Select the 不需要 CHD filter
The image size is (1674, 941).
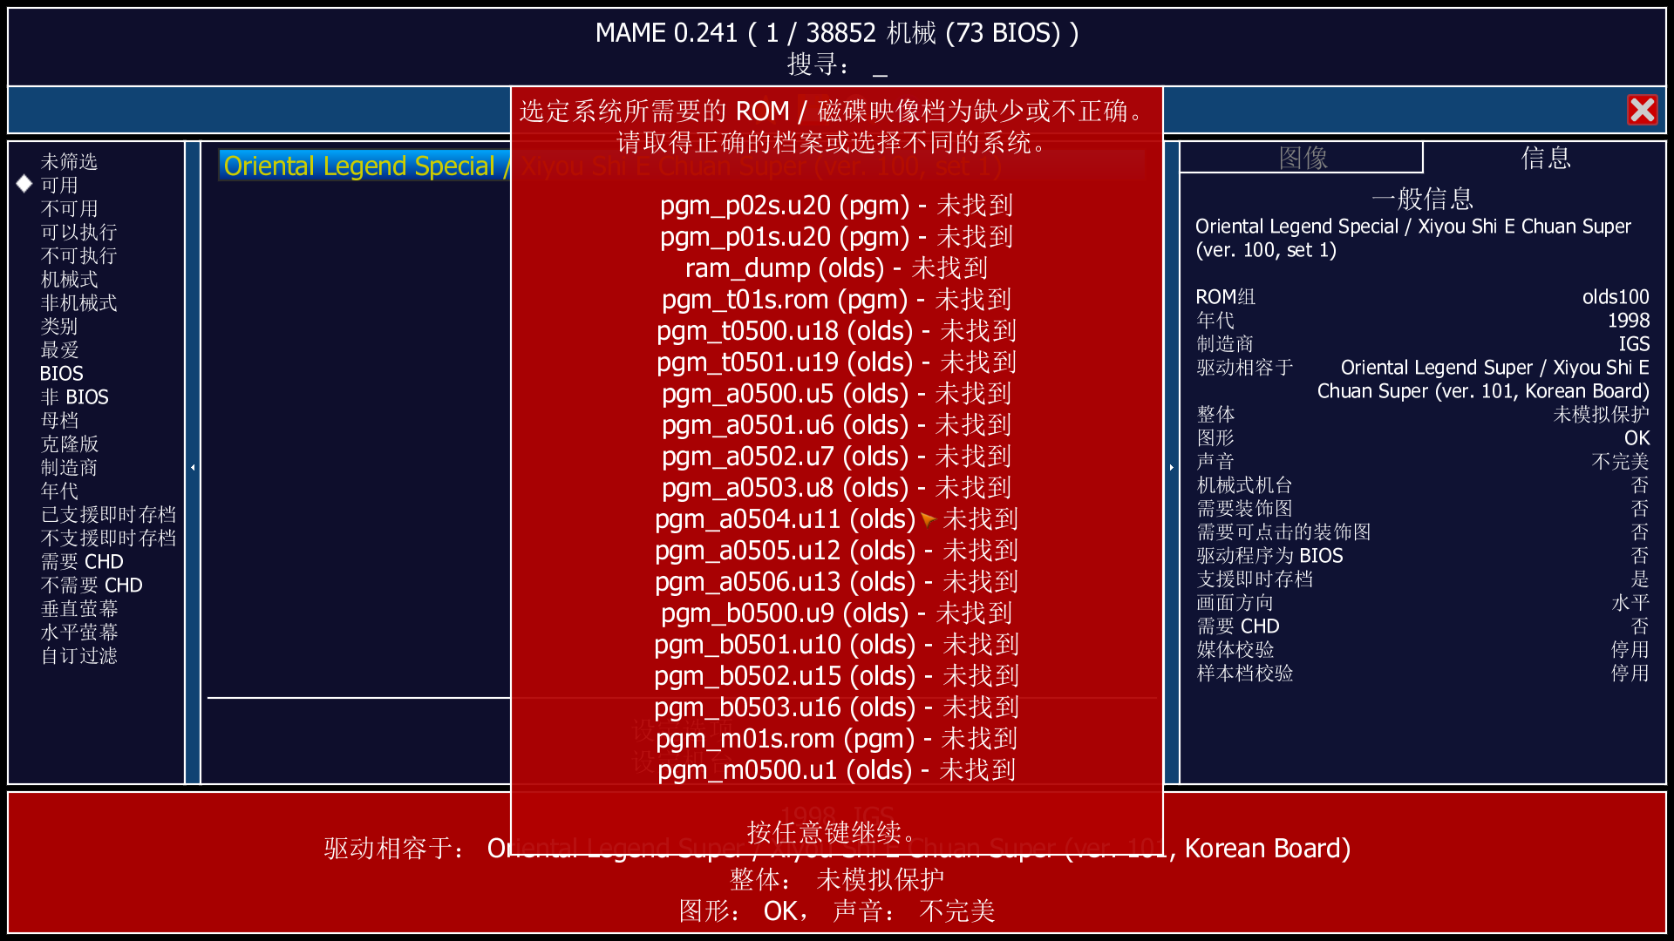[x=92, y=585]
